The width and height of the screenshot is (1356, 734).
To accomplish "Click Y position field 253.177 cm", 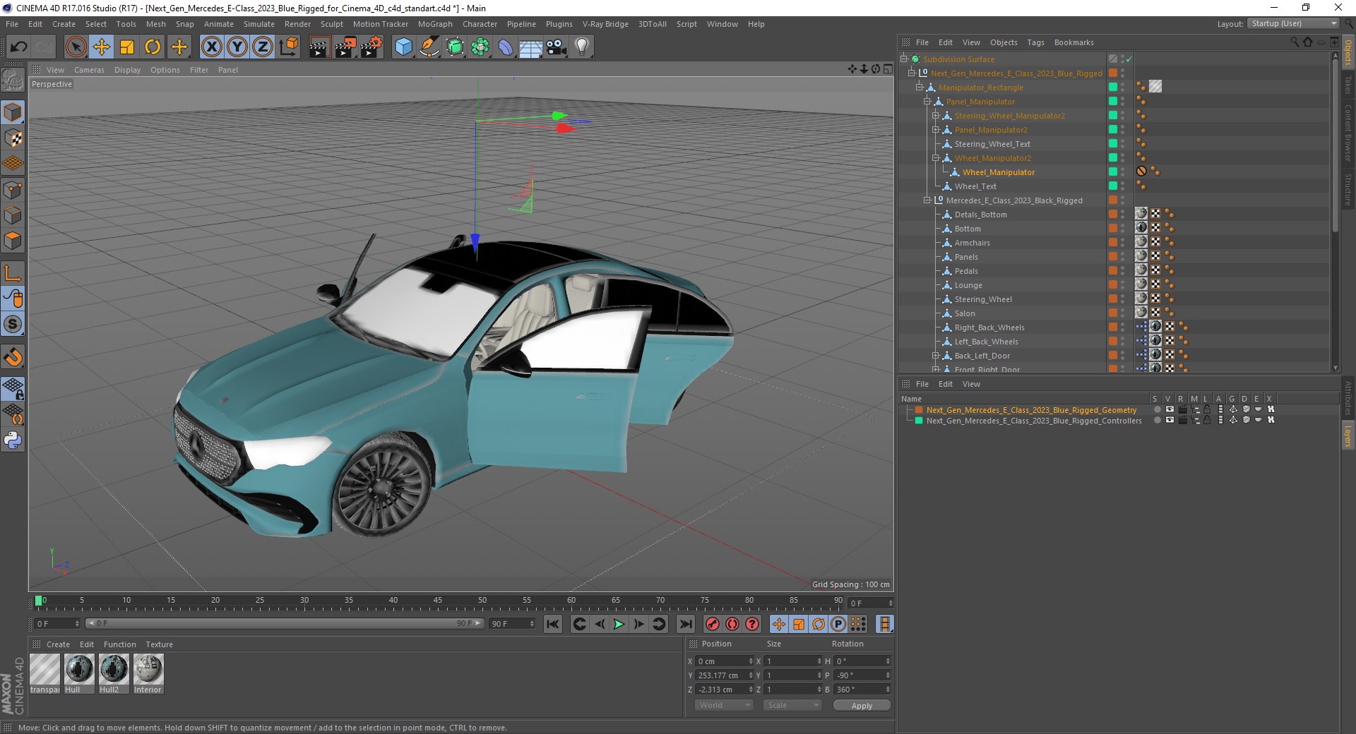I will pos(725,675).
